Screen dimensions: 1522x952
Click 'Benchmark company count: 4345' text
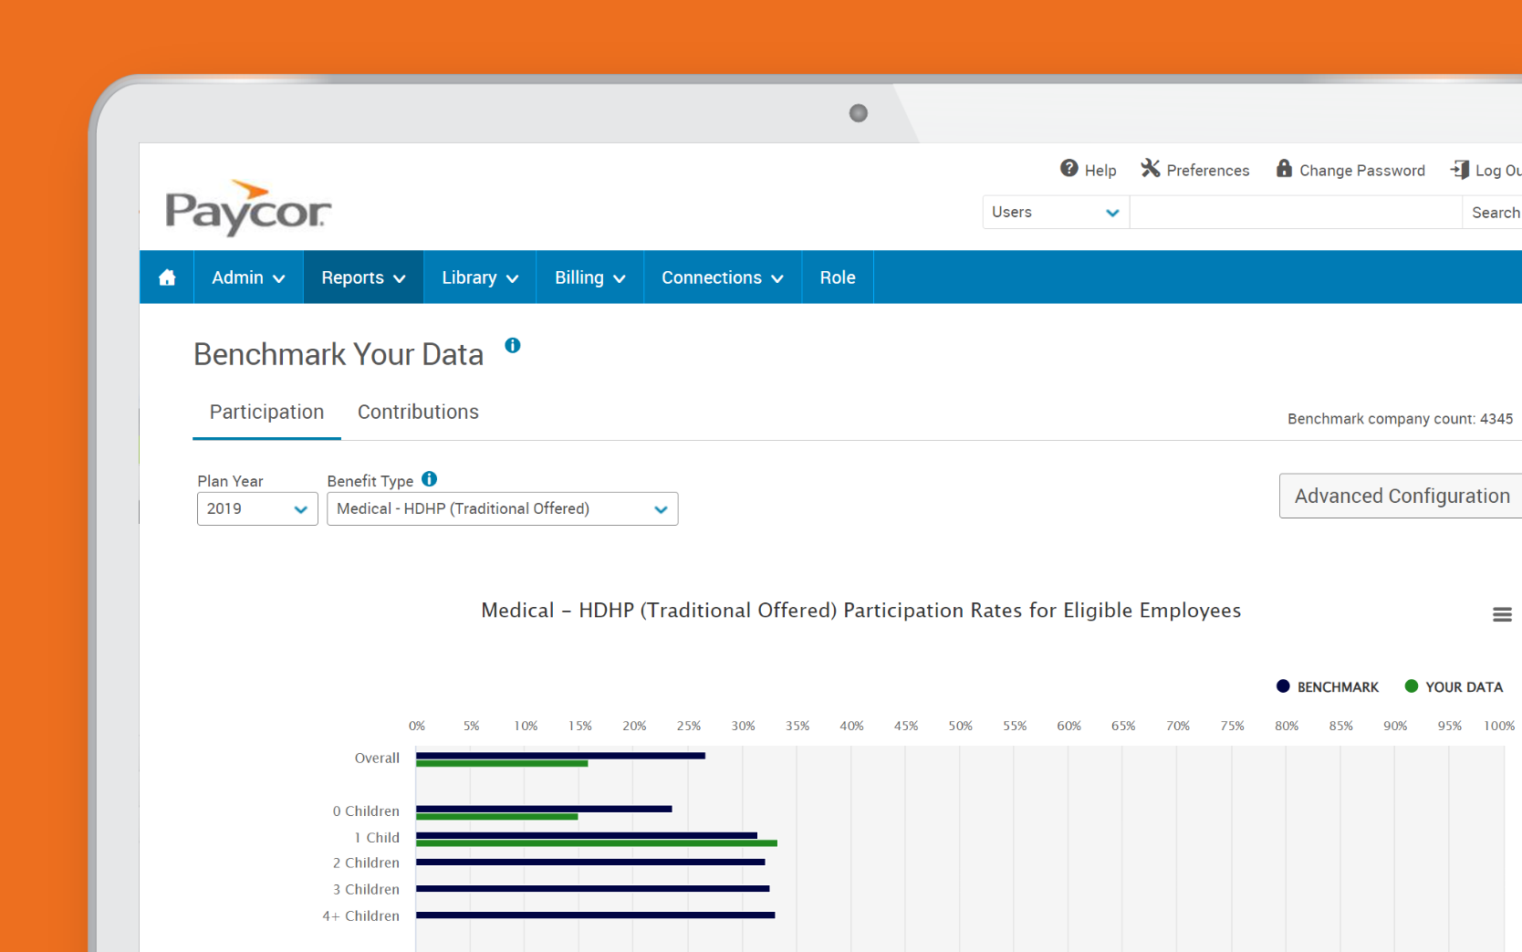click(1400, 418)
